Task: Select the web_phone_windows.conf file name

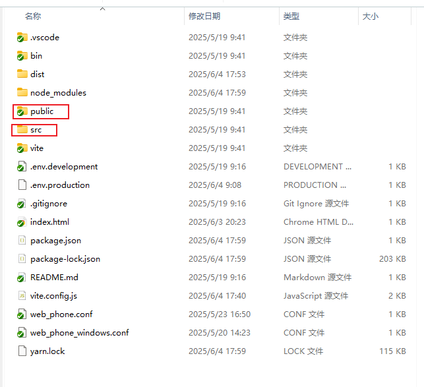Action: click(80, 333)
